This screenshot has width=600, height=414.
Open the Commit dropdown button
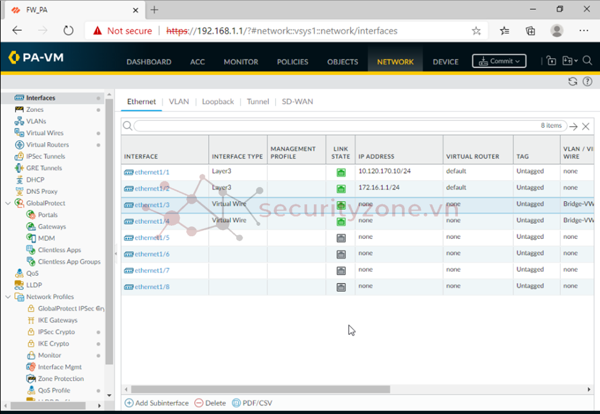(x=499, y=61)
